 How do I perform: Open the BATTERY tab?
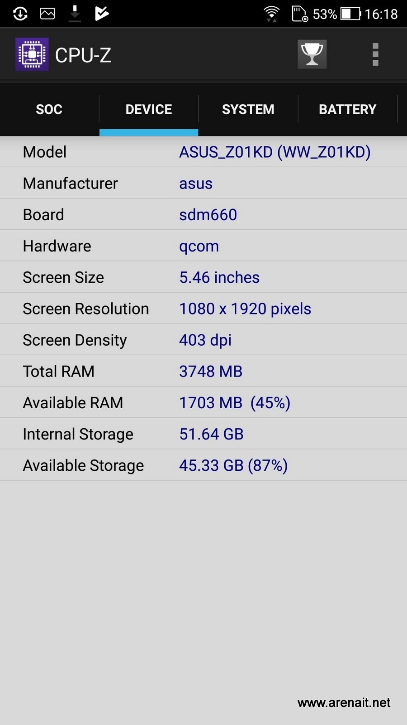click(348, 109)
